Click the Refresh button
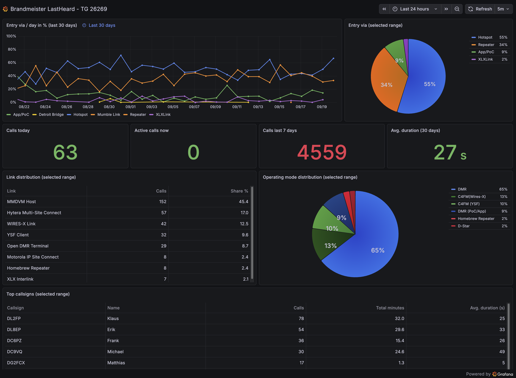 (x=480, y=9)
